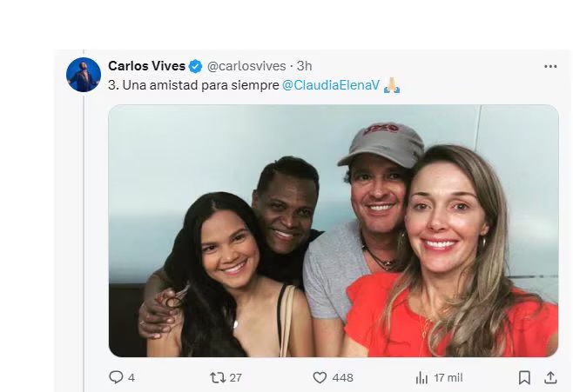Like the tweet with the heart icon
573x392 pixels.
tap(320, 377)
